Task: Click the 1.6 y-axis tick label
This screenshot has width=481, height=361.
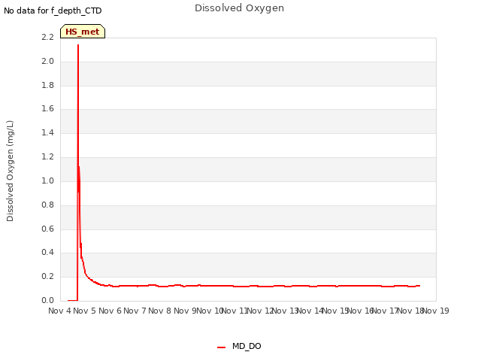Action: pos(47,108)
